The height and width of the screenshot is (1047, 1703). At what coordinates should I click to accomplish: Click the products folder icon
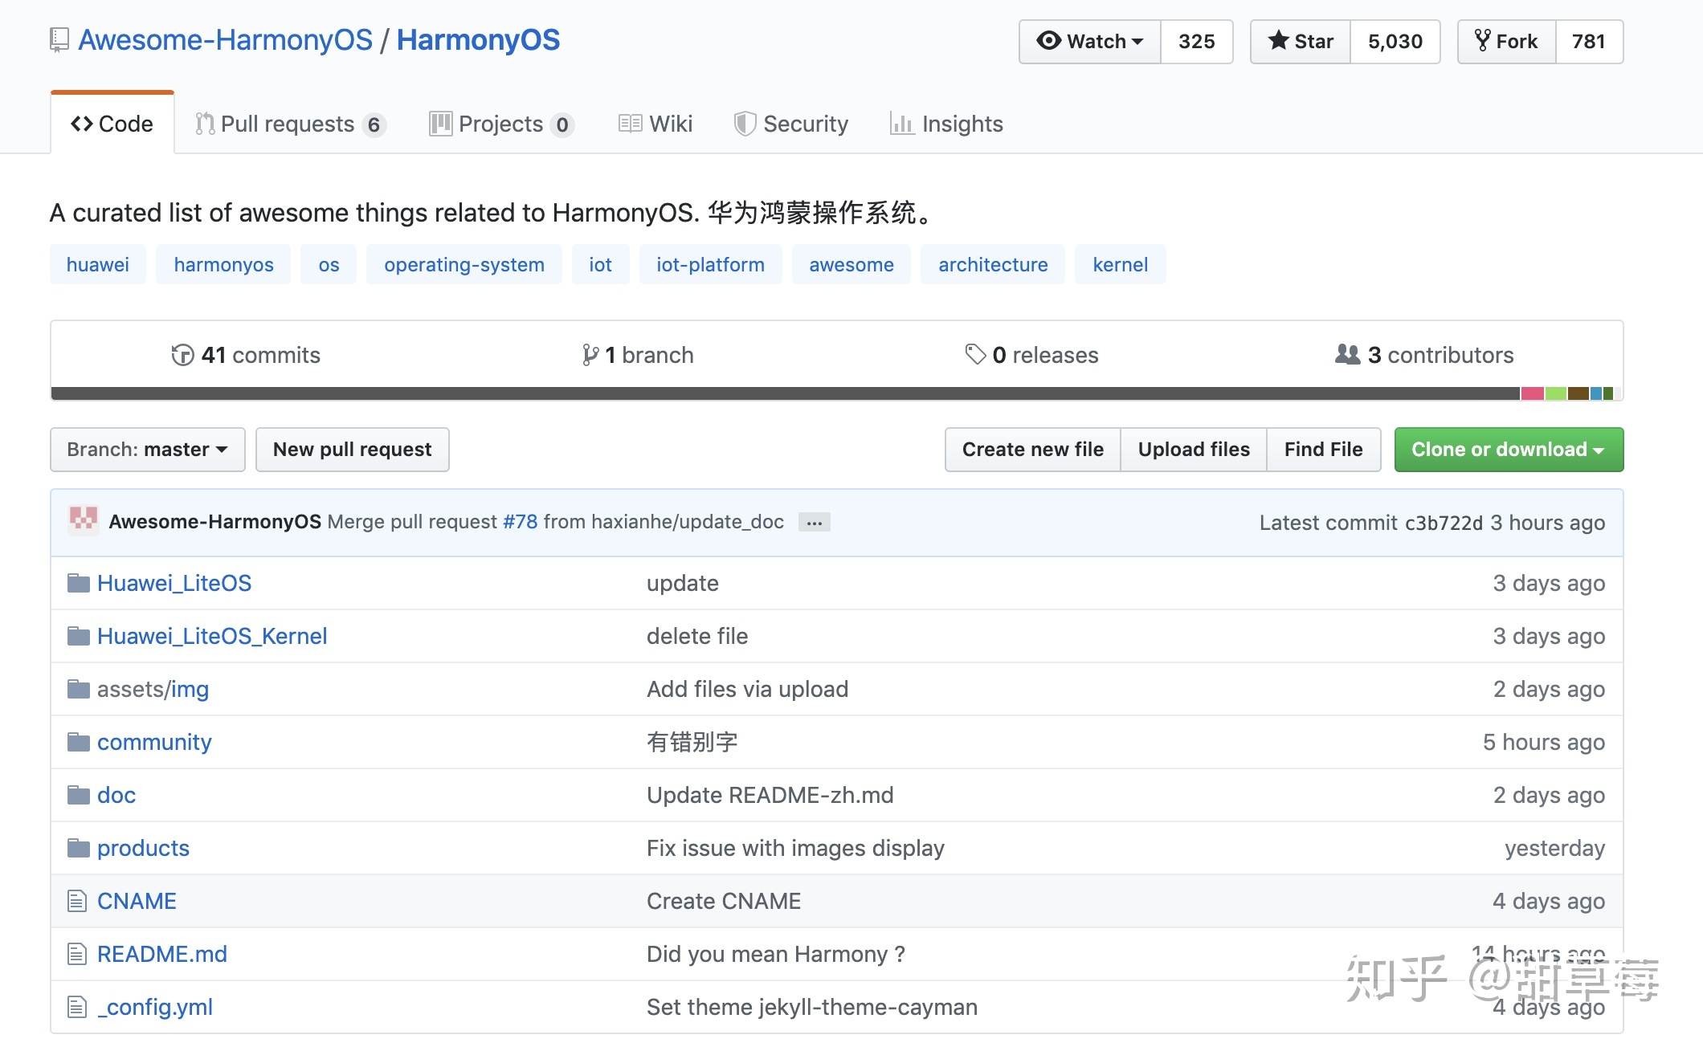tap(78, 848)
